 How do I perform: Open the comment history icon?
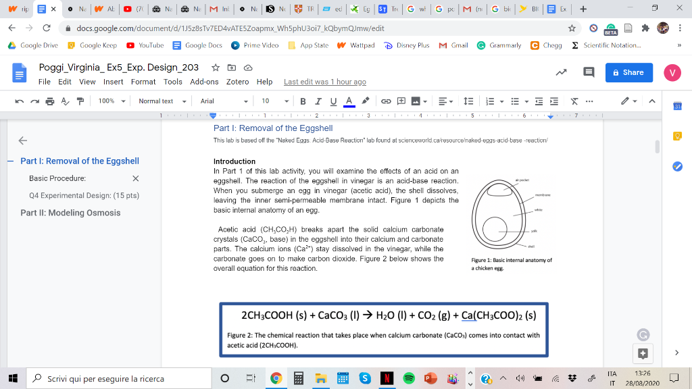(588, 72)
